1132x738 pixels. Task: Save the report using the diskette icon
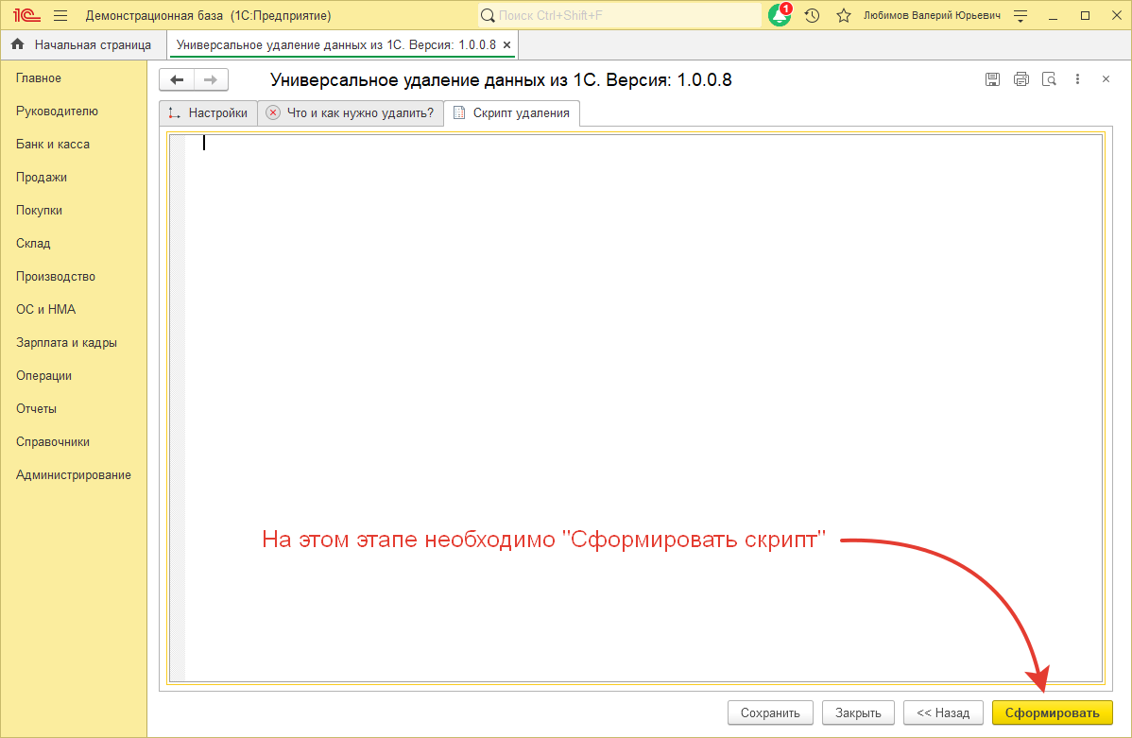pyautogui.click(x=992, y=79)
